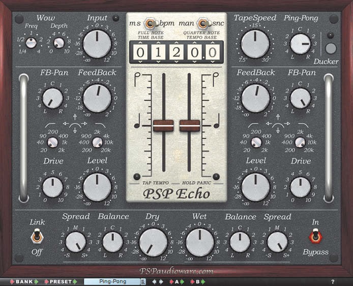Click the red arrow left of BANK
353x286 pixels.
click(x=12, y=281)
